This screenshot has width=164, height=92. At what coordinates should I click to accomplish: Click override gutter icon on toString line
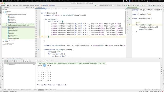(x=38, y=50)
